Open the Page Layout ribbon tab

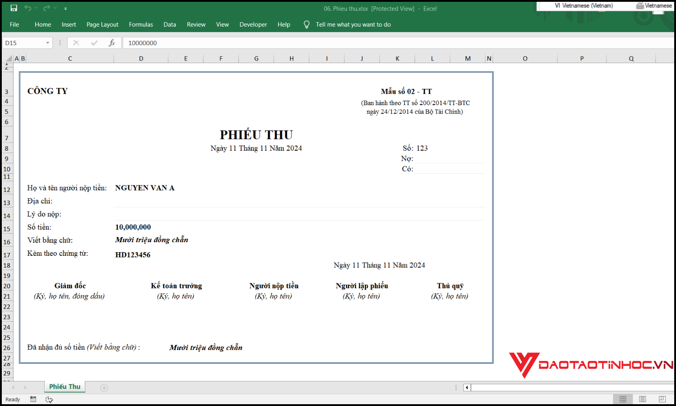102,24
